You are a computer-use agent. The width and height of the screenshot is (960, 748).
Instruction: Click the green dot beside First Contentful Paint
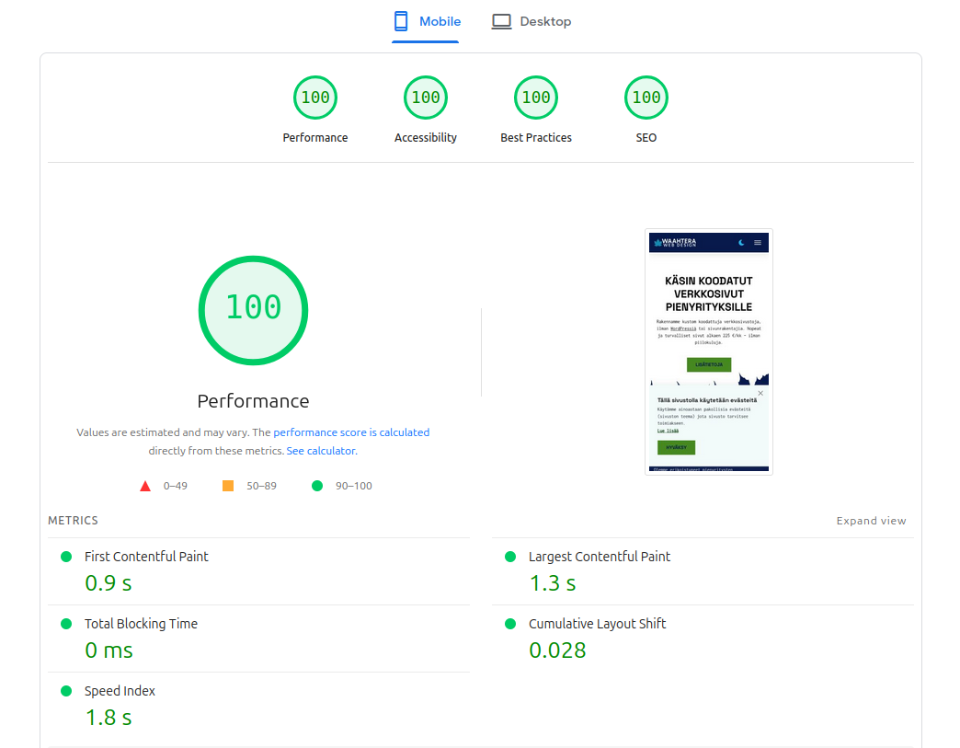(x=64, y=556)
